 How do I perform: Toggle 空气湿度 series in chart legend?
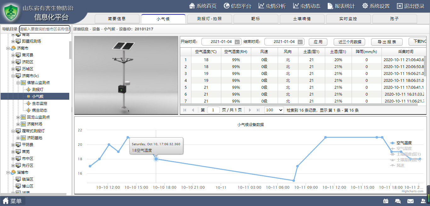(404, 149)
